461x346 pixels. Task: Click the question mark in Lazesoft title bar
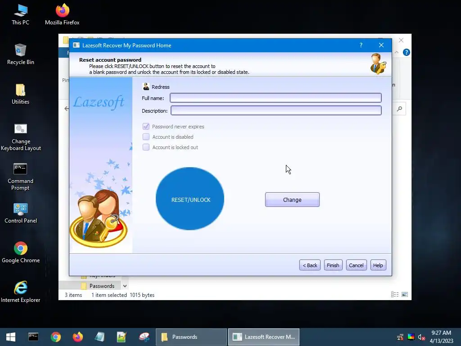[x=361, y=45]
